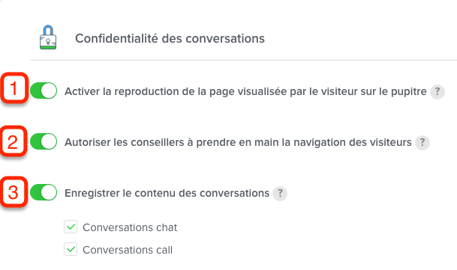Select the Confidentialité des conversations heading
The image size is (457, 270).
click(x=170, y=39)
